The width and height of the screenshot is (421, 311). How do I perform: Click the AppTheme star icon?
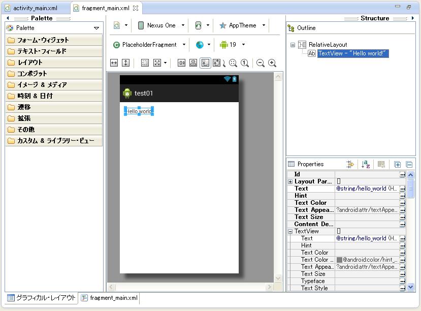coord(223,25)
